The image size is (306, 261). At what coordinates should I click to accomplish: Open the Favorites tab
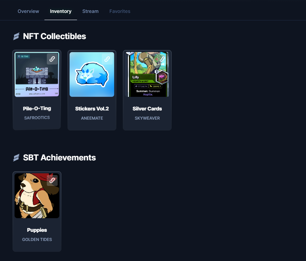[x=120, y=11]
